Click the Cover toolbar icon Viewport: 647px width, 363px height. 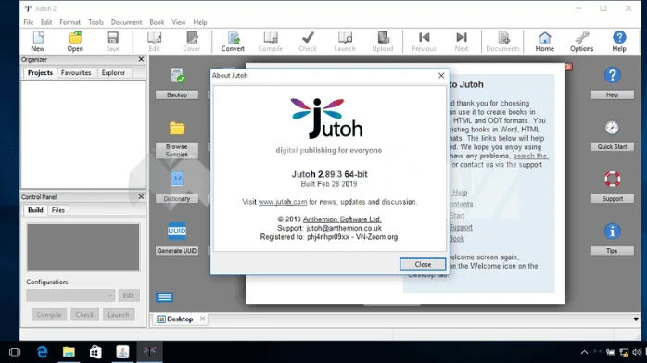pos(192,41)
